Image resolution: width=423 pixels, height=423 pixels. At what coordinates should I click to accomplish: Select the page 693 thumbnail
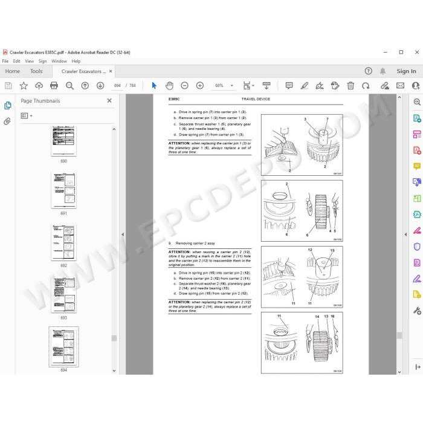pyautogui.click(x=63, y=295)
